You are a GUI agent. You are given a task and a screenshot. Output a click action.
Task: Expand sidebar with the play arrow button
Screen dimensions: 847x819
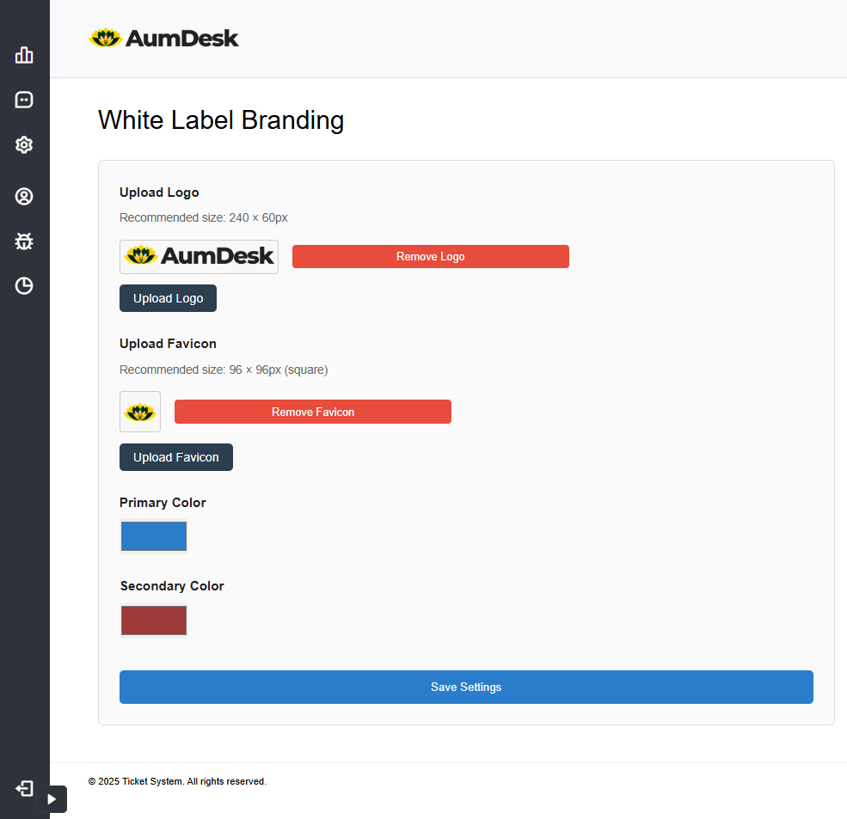point(52,799)
